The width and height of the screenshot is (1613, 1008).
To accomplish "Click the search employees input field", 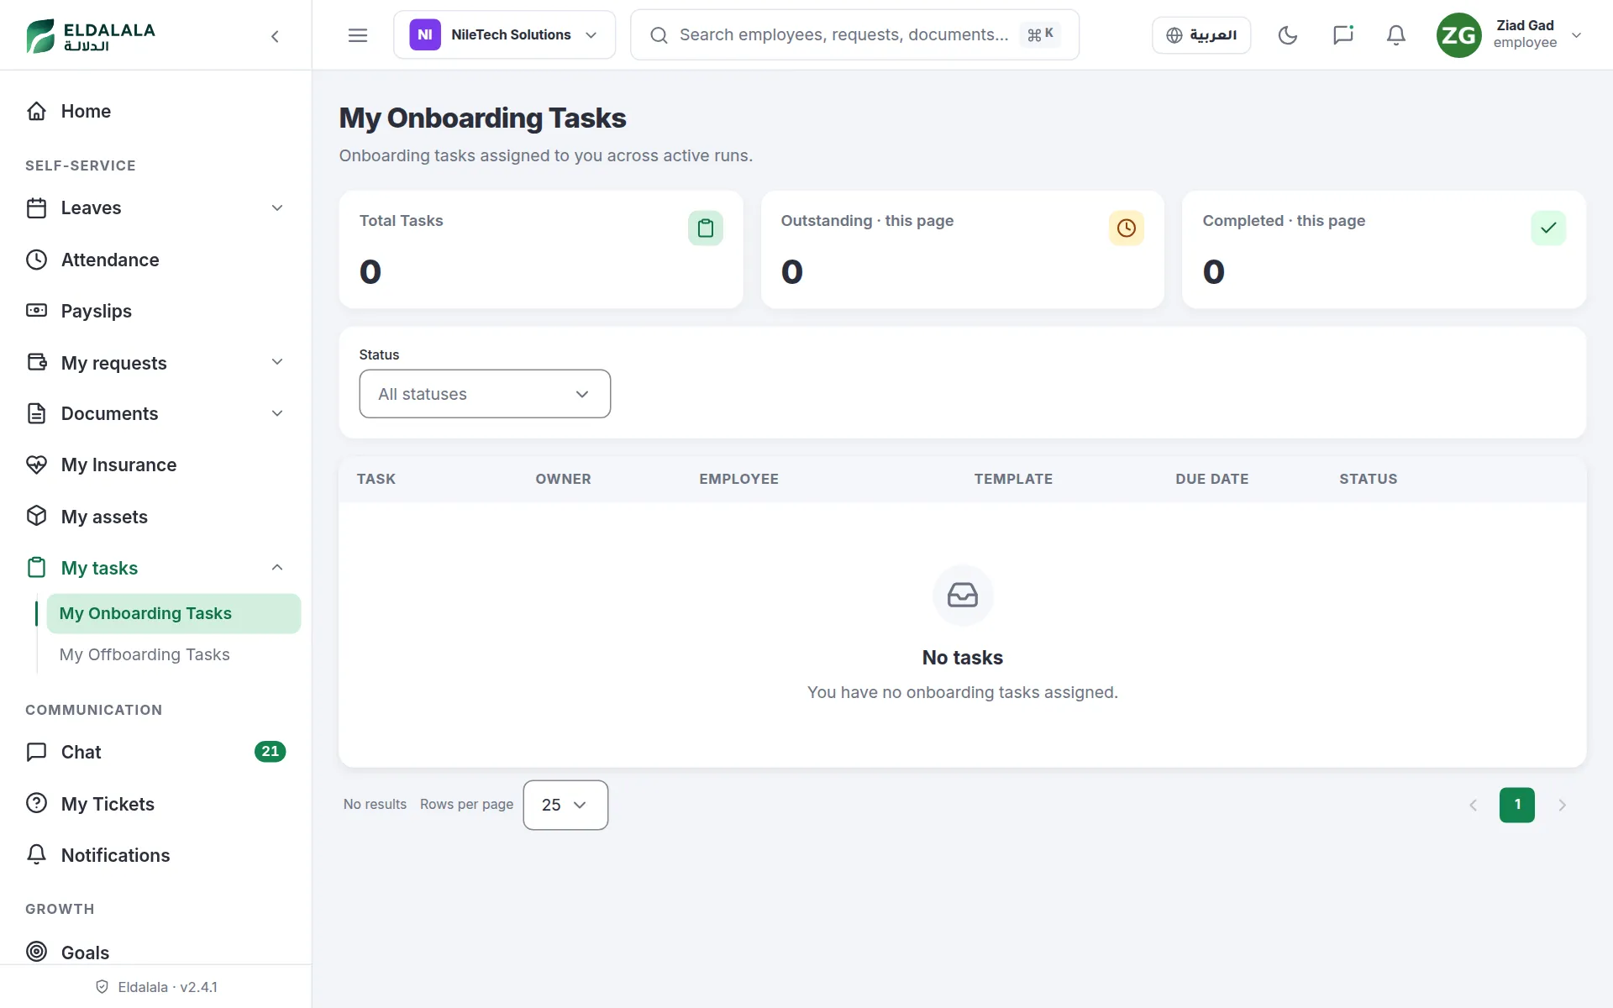I will 854,35.
